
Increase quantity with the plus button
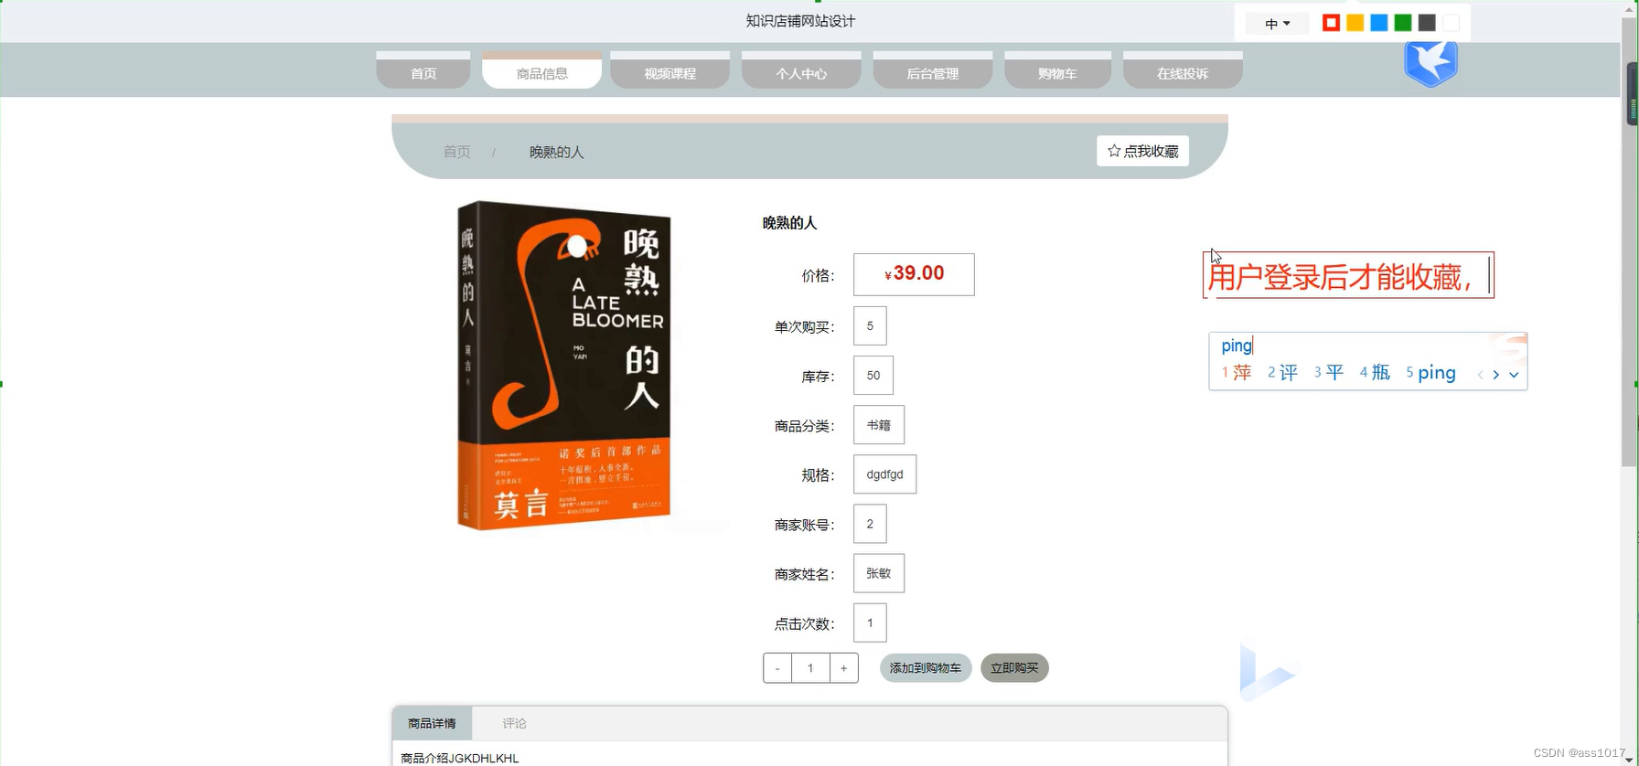[843, 668]
